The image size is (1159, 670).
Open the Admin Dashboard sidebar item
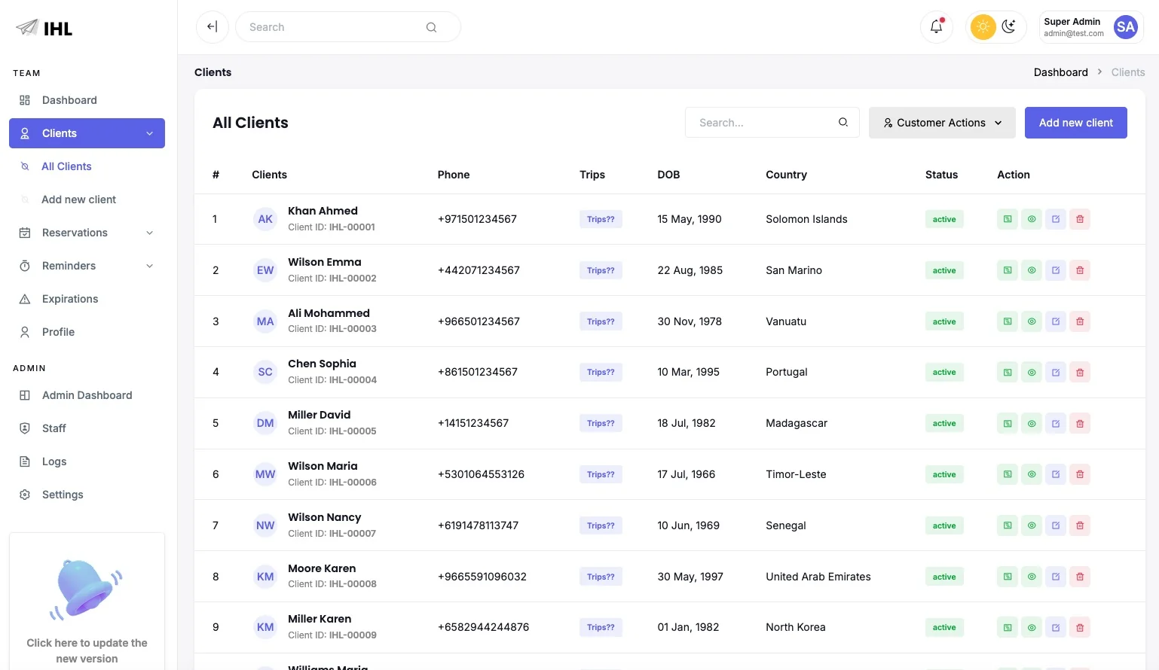87,395
